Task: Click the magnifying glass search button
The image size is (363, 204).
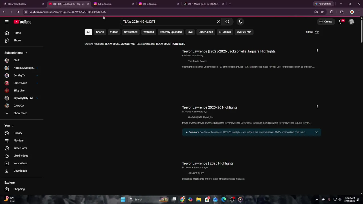Action: pos(227,22)
